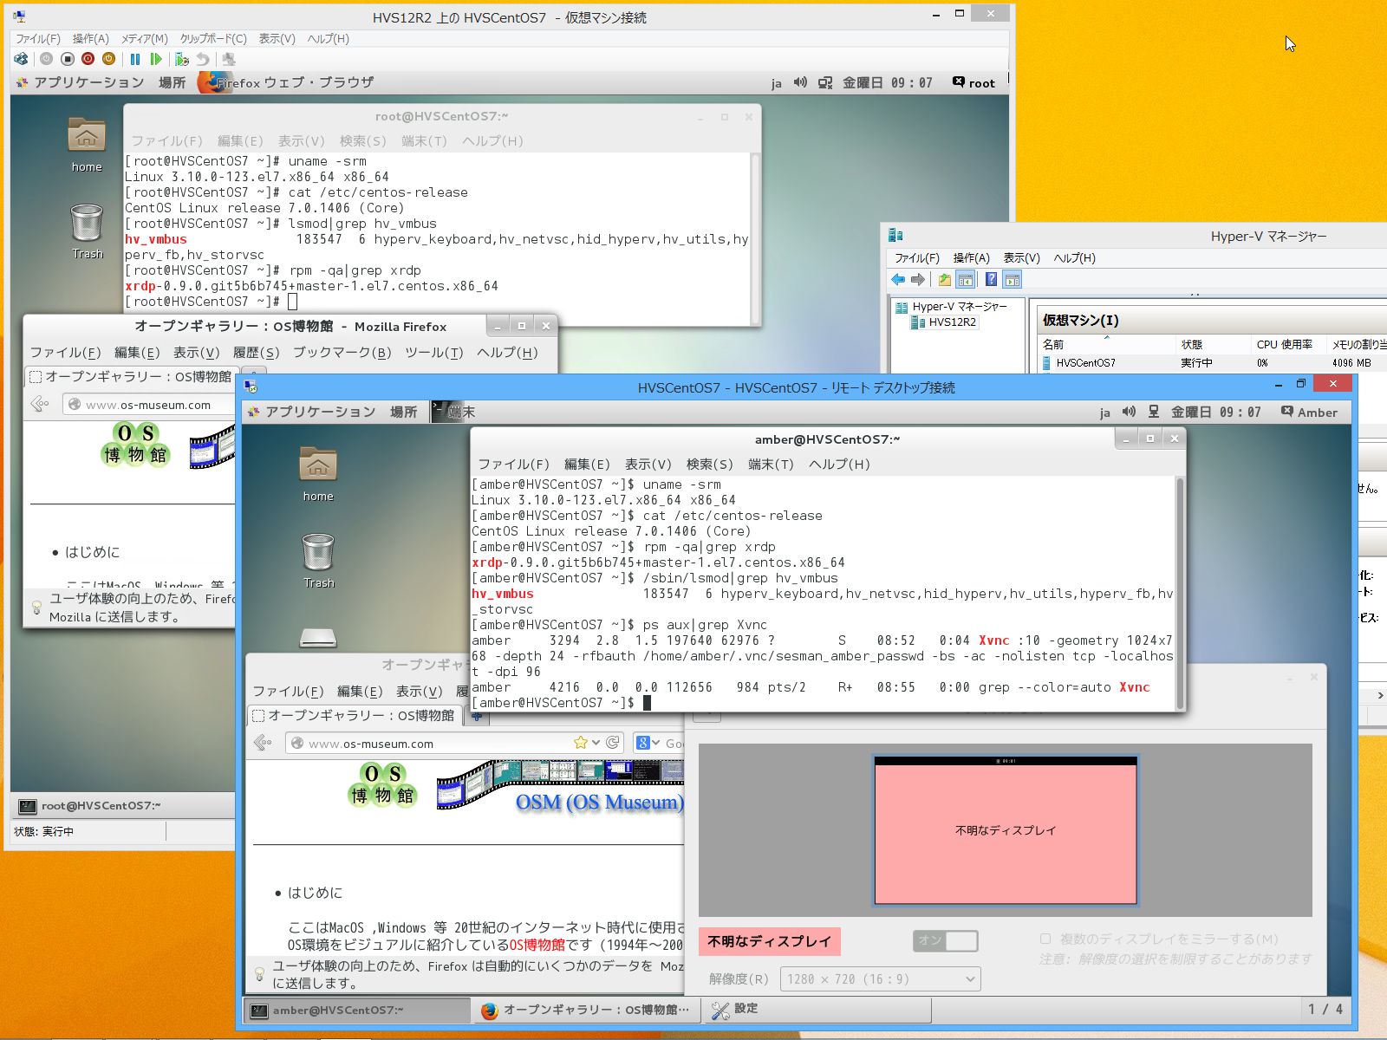Click network icon in Amber's GNOME panel
Image resolution: width=1387 pixels, height=1040 pixels.
pyautogui.click(x=1154, y=412)
